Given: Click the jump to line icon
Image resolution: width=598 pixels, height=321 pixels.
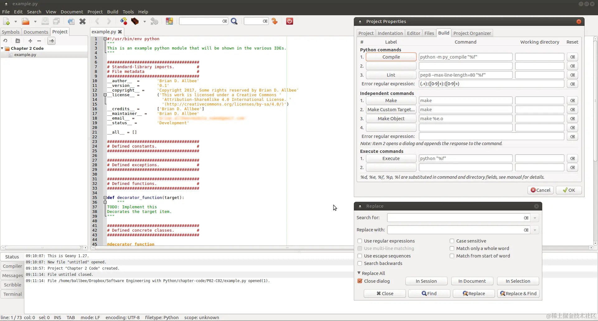Looking at the screenshot, I should pyautogui.click(x=274, y=21).
